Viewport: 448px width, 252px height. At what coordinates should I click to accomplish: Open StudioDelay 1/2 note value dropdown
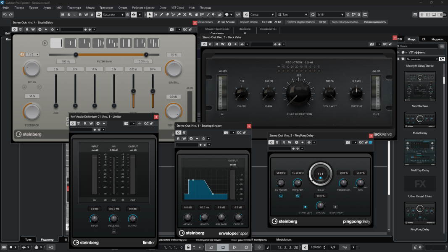(x=33, y=54)
